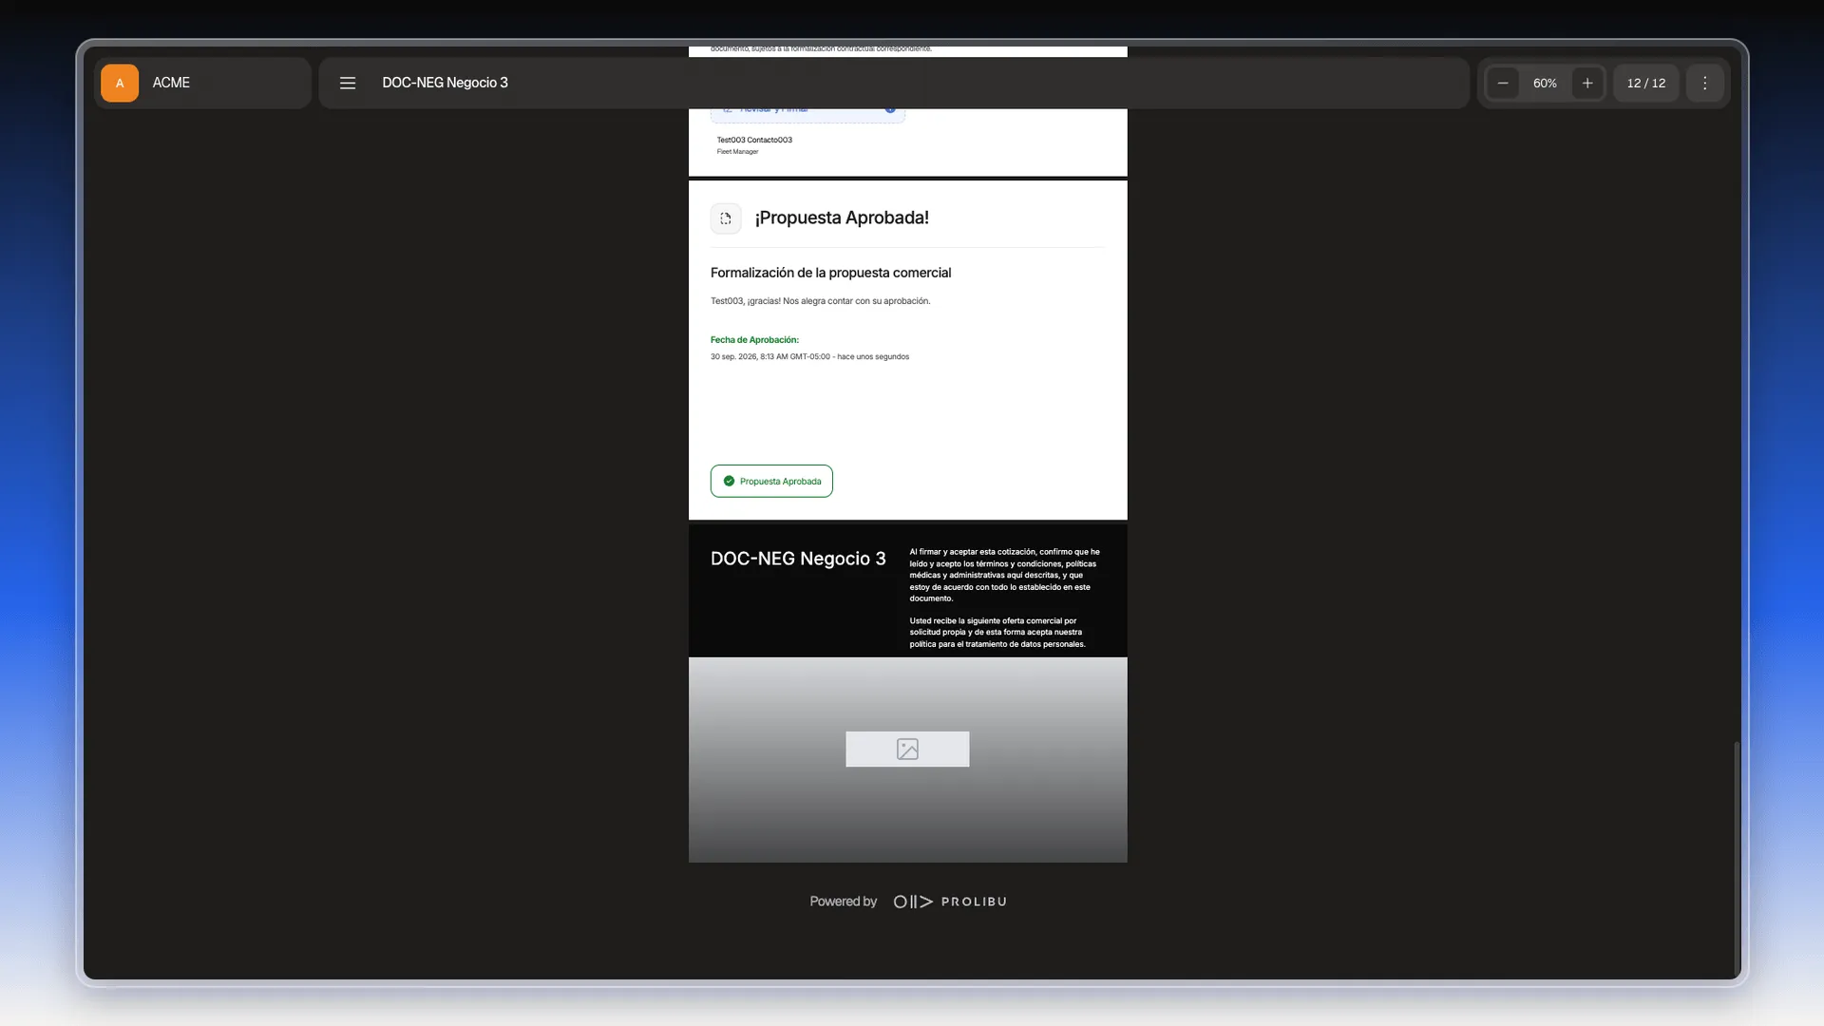Click the Propuesta Aprobada status button
Image resolution: width=1824 pixels, height=1026 pixels.
click(x=771, y=481)
